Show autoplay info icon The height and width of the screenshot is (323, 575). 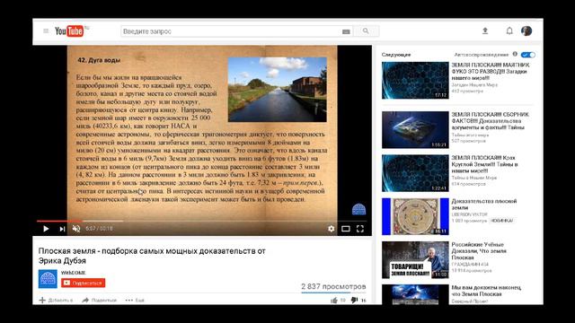coord(515,54)
